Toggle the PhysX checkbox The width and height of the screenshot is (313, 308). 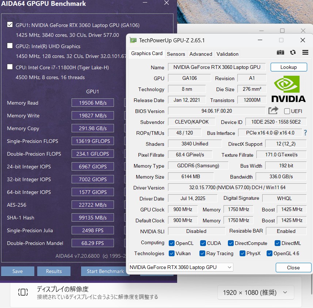(243, 253)
